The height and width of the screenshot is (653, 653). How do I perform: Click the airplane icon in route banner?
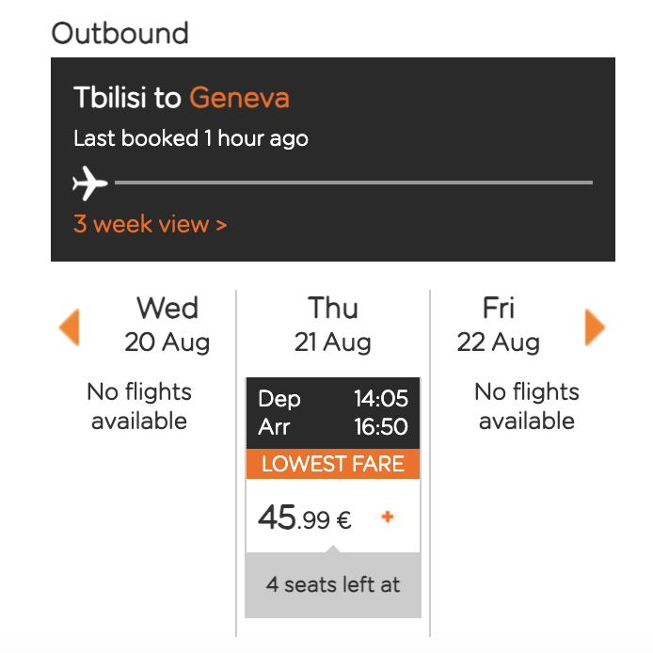[89, 183]
